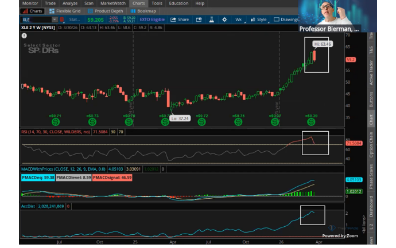Open the Share chart icon
Image resolution: width=396 pixels, height=248 pixels.
point(173,19)
